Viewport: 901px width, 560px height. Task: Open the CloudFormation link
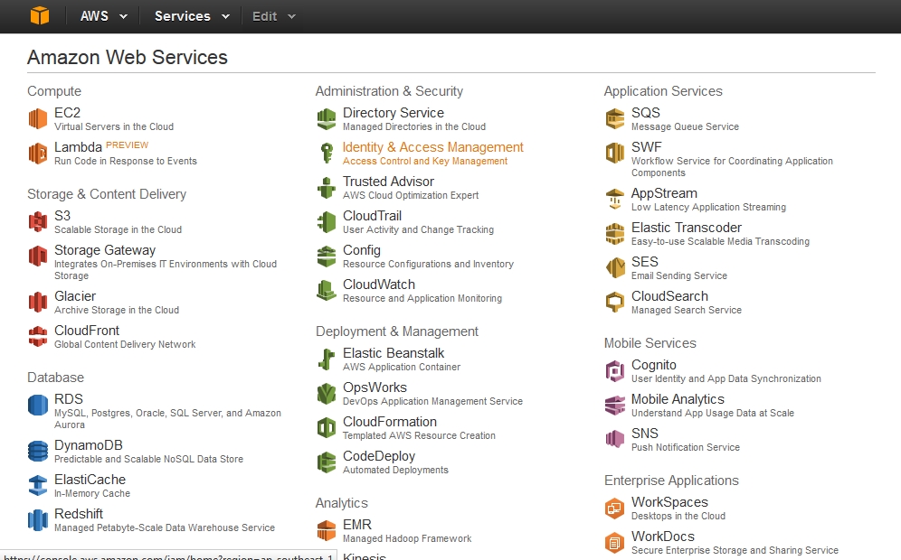(390, 422)
